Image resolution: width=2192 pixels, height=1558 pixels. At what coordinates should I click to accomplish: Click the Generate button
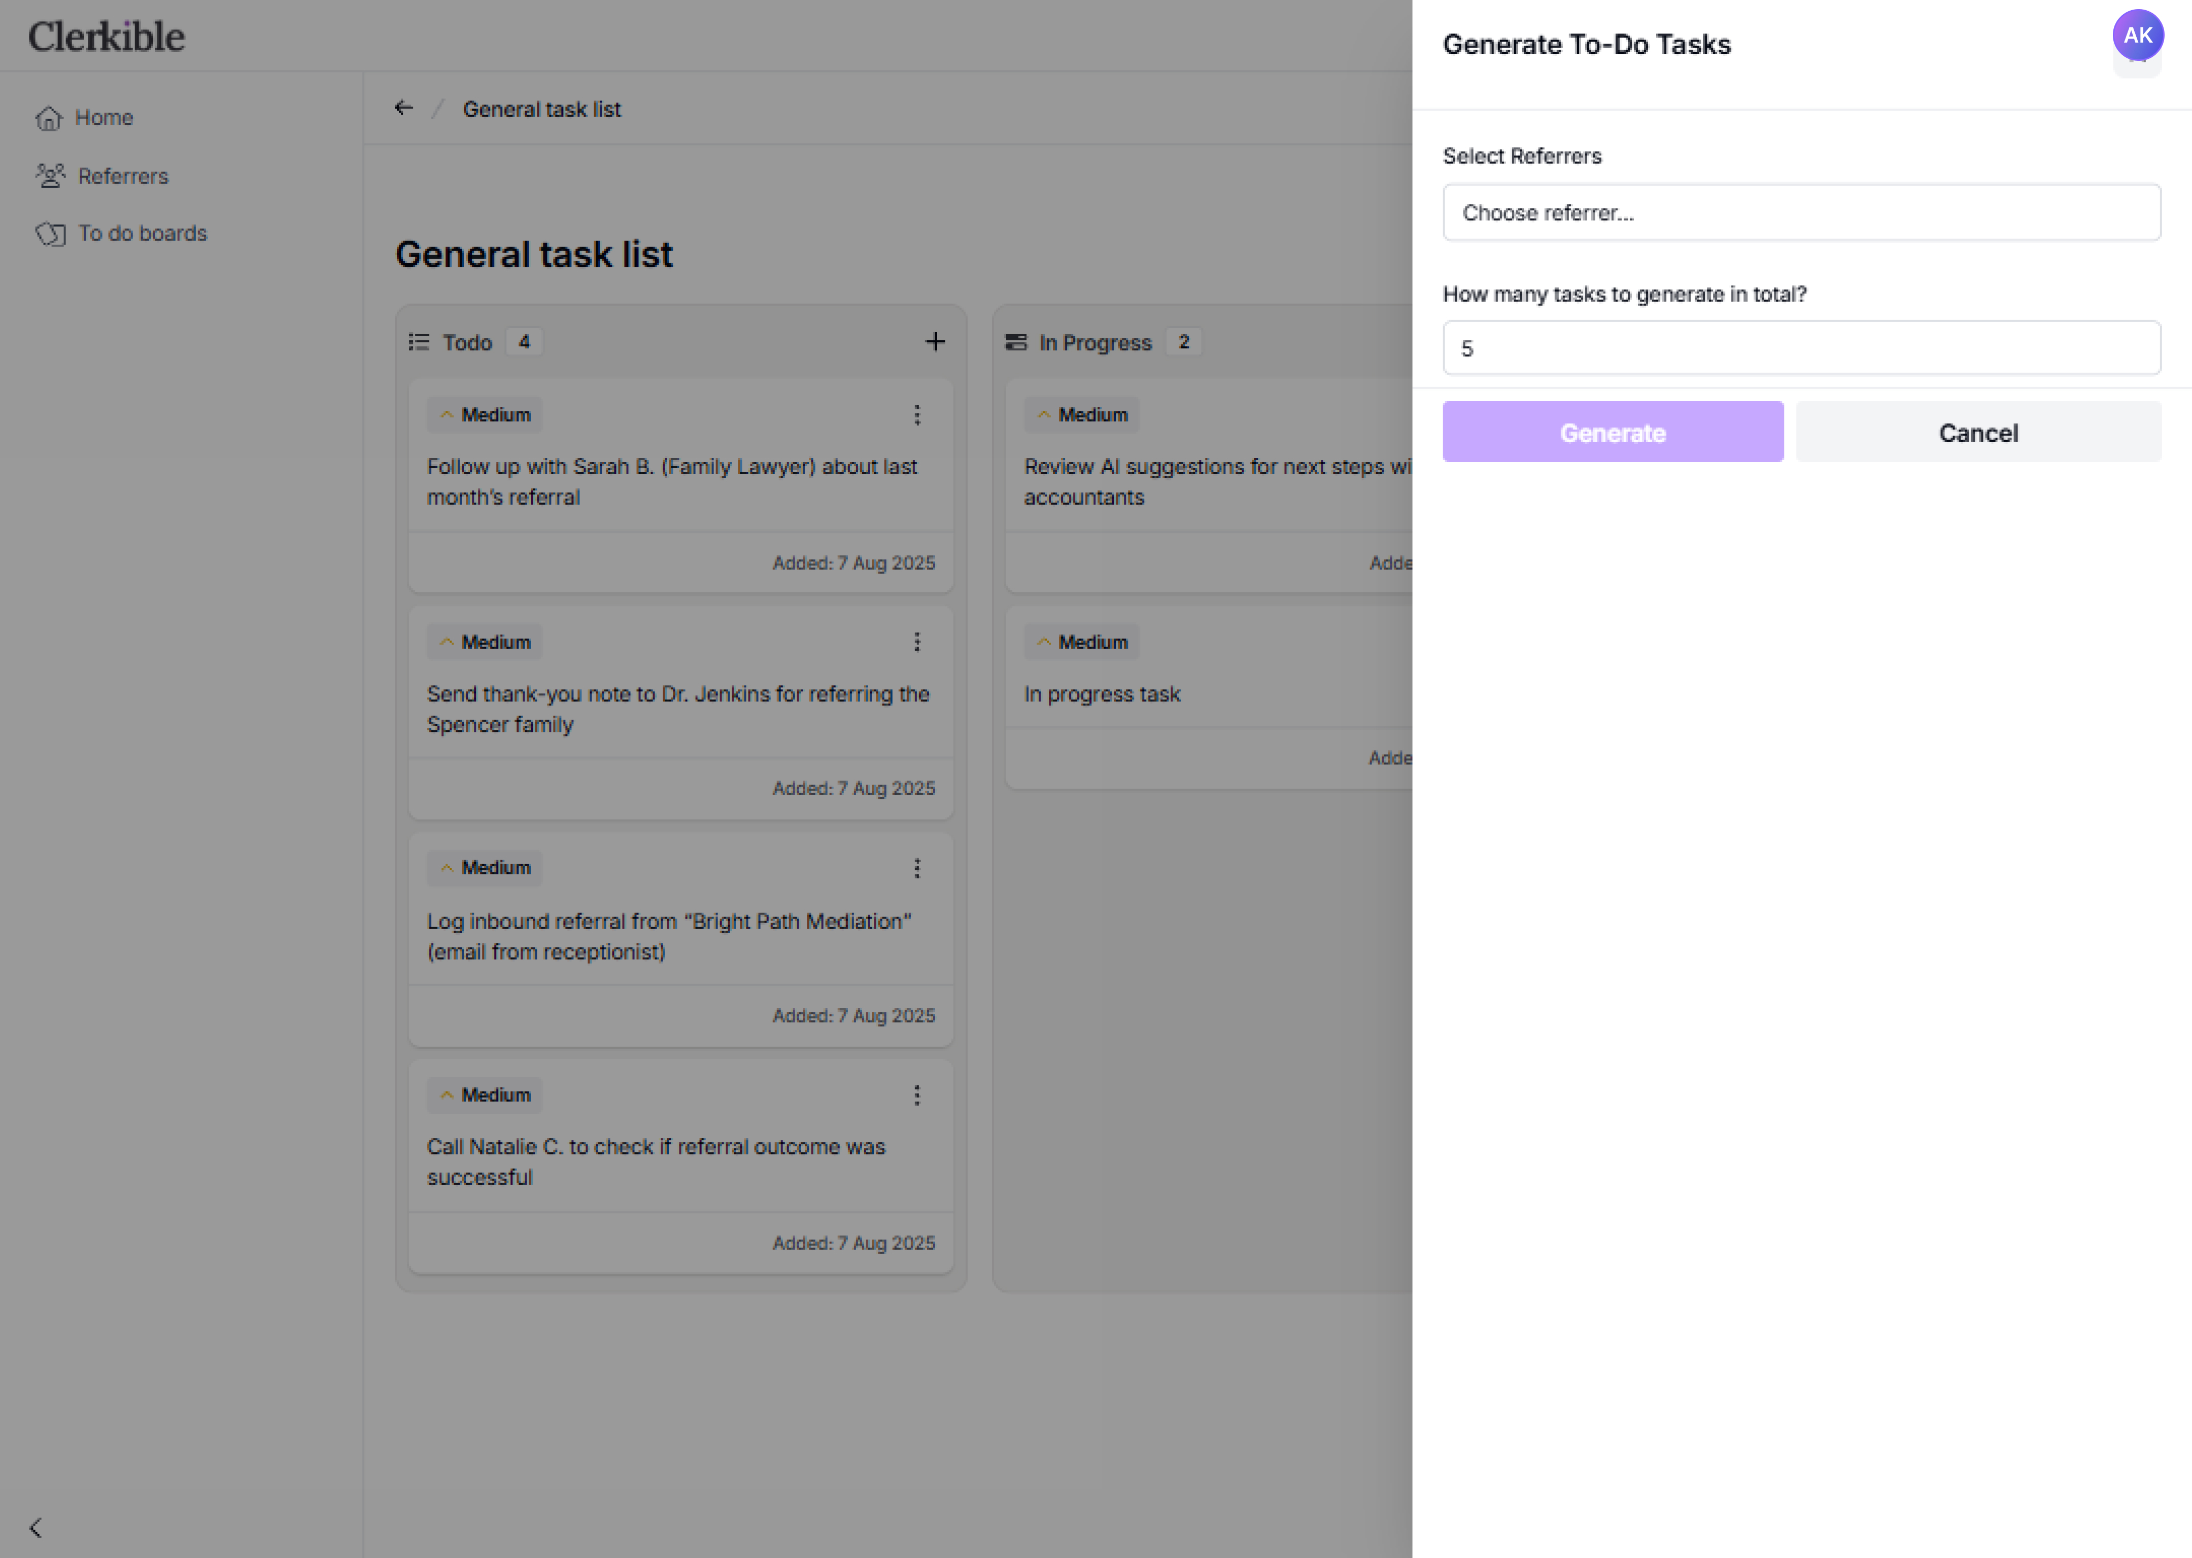click(x=1613, y=433)
